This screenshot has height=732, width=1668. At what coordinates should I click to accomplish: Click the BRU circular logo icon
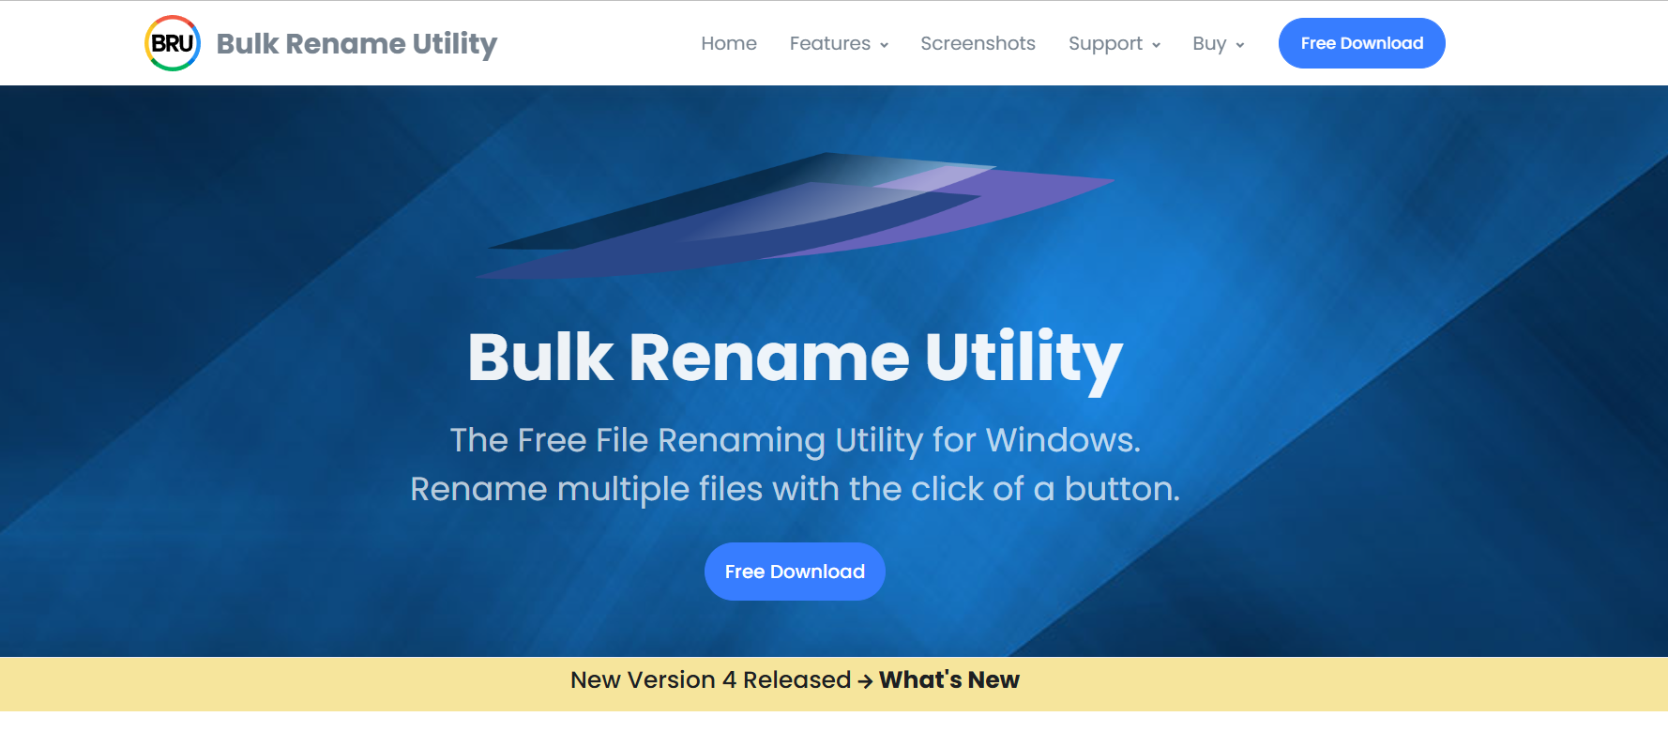coord(173,43)
